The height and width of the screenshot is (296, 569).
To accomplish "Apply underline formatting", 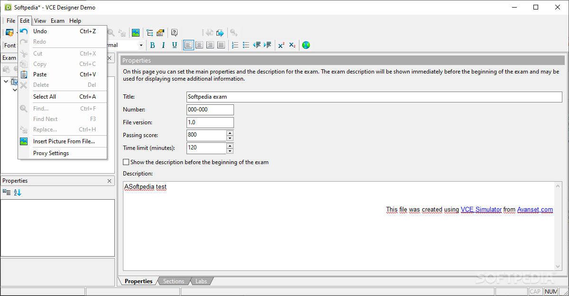I will pos(175,45).
